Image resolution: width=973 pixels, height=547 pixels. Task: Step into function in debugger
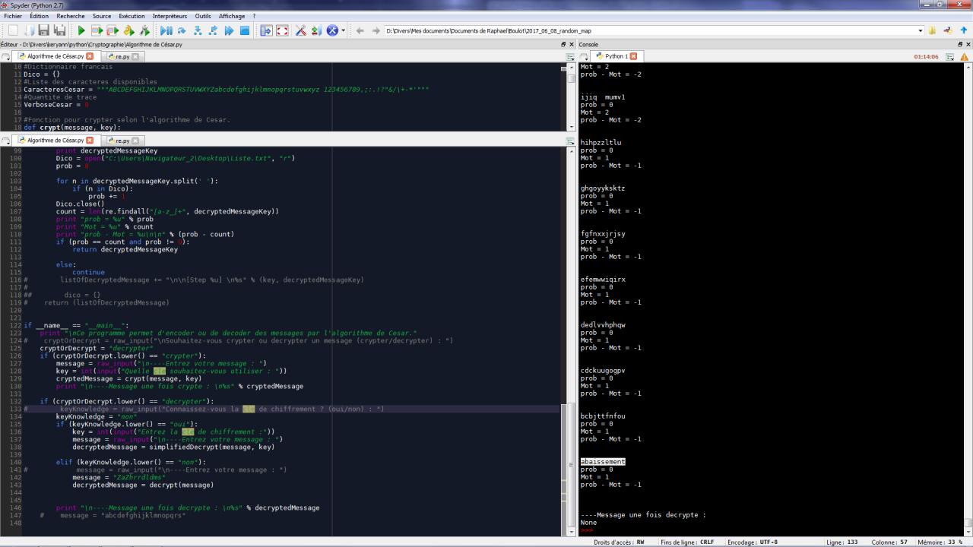tap(198, 30)
